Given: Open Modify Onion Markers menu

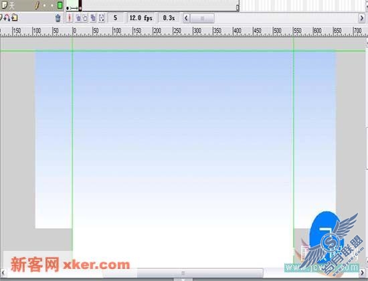Looking at the screenshot, I should click(102, 18).
